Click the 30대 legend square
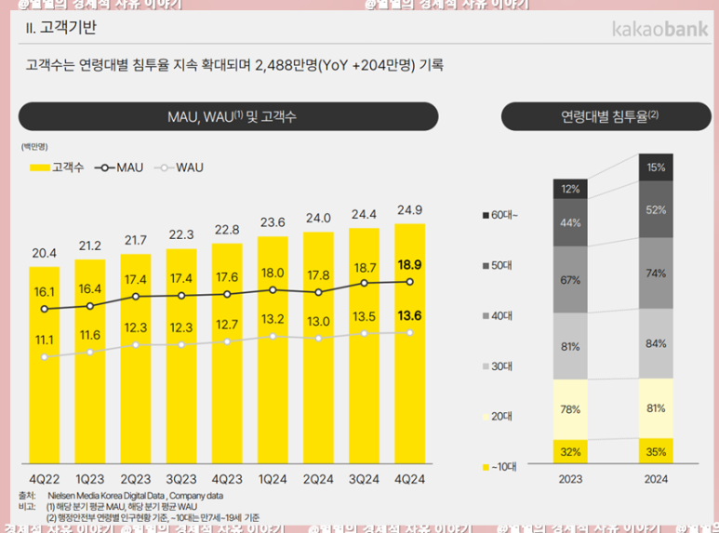 click(x=486, y=366)
